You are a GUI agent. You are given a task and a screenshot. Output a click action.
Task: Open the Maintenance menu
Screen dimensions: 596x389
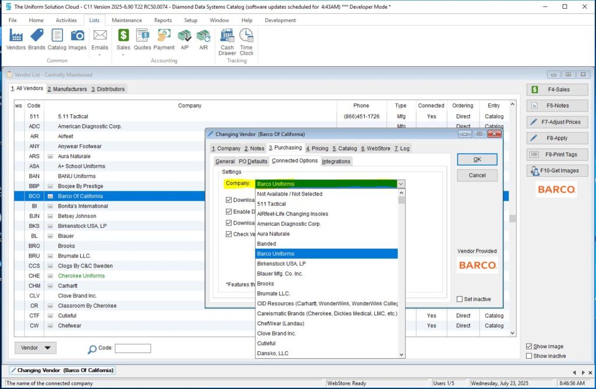[126, 20]
